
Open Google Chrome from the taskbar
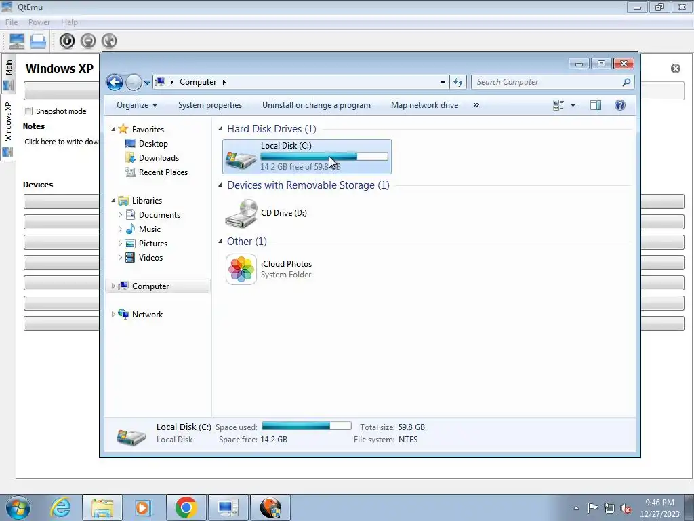pos(186,507)
